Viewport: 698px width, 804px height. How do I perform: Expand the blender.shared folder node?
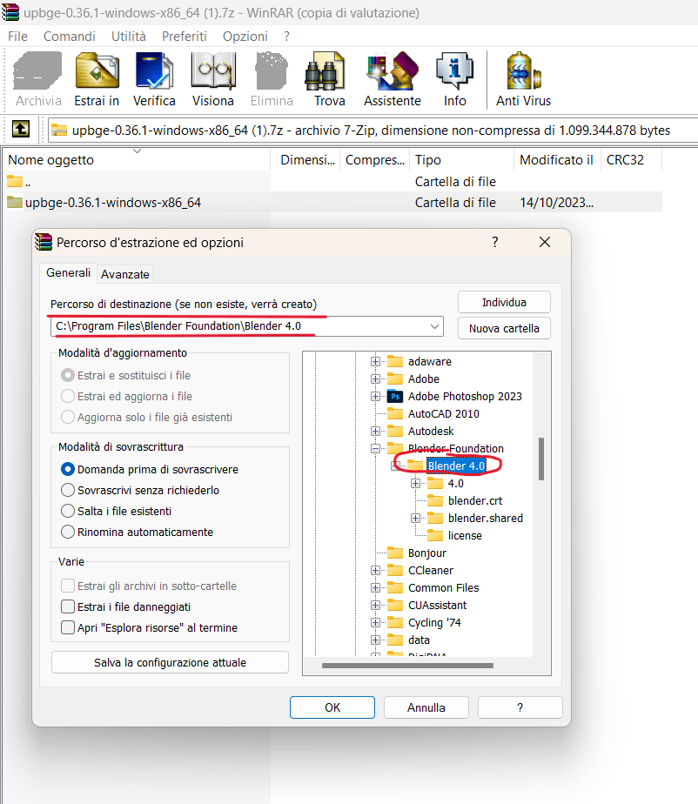(x=415, y=519)
